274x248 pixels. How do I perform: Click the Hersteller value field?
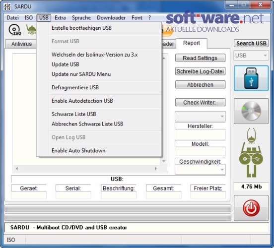(x=200, y=134)
